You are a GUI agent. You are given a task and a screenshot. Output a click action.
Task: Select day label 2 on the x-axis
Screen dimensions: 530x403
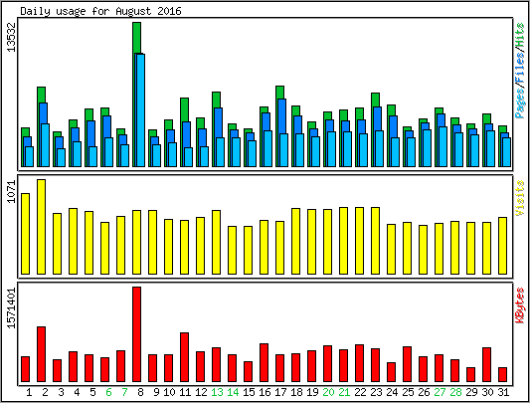pyautogui.click(x=45, y=392)
